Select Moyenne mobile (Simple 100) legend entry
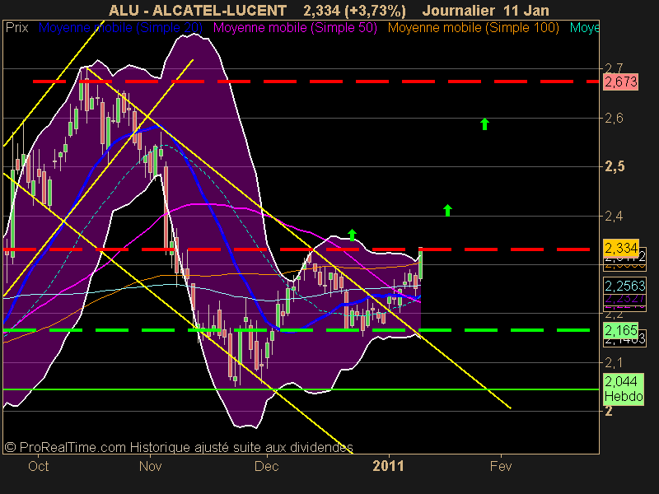Image resolution: width=659 pixels, height=494 pixels. coord(474,28)
